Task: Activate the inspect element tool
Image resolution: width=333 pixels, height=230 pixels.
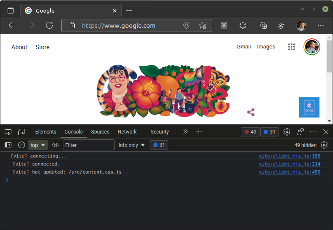Action: (8, 132)
